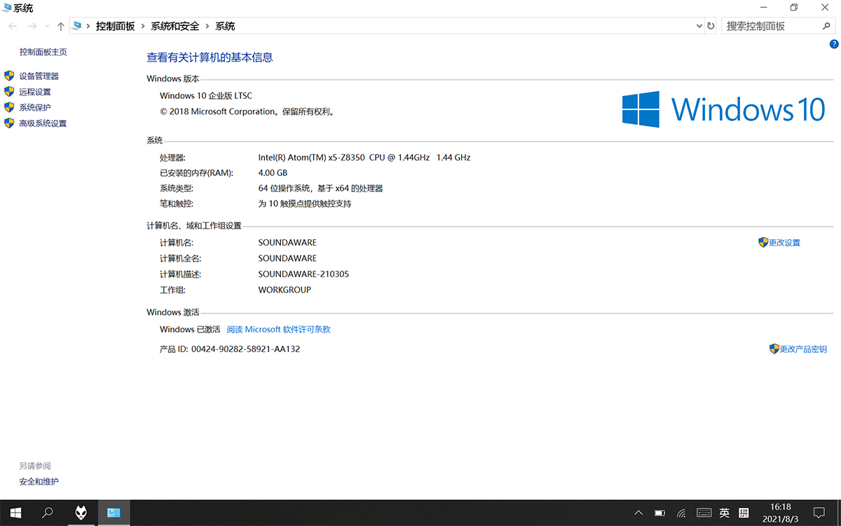
Task: Go to 控制面板主页
Action: pyautogui.click(x=43, y=52)
